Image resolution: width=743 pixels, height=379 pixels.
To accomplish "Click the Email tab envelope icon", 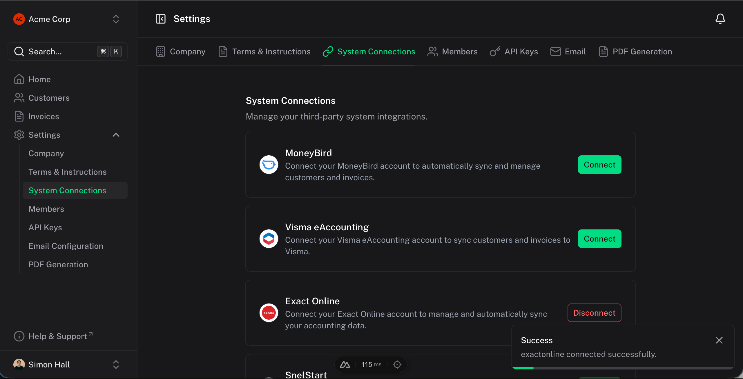I will pos(555,51).
